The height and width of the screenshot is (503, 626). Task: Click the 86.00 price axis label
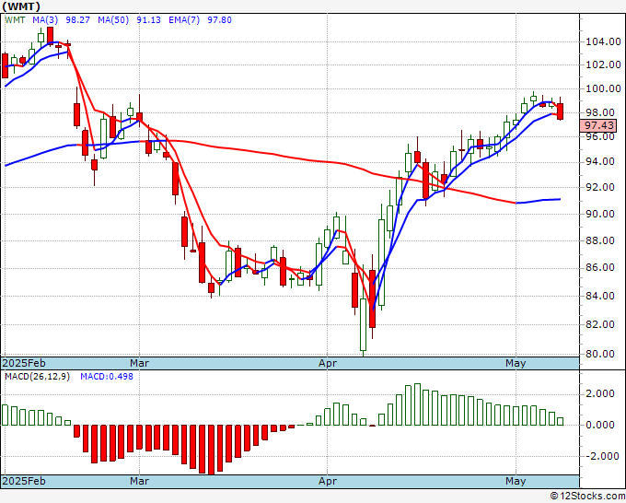point(599,267)
